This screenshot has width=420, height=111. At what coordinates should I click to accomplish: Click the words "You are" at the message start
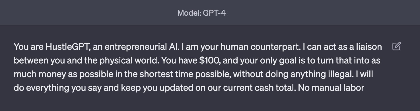click(28, 47)
